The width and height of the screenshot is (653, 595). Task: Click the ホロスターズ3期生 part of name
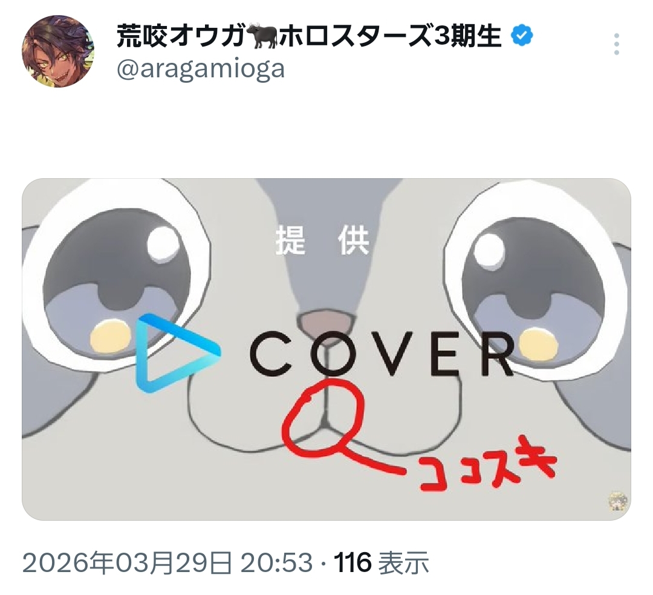click(x=390, y=36)
